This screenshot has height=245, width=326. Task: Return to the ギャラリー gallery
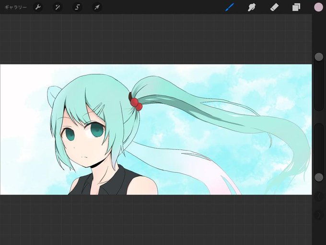pos(16,7)
